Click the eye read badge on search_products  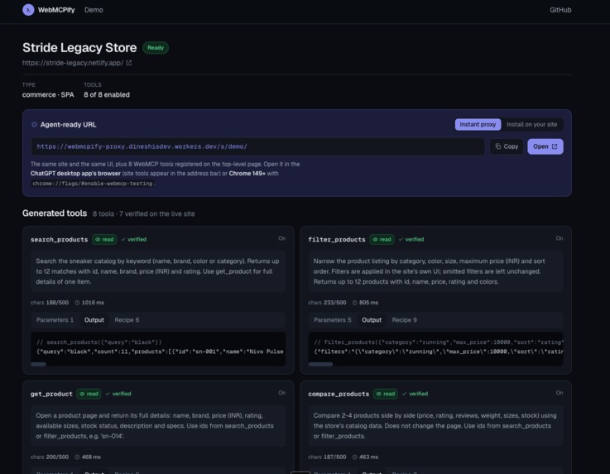point(104,240)
